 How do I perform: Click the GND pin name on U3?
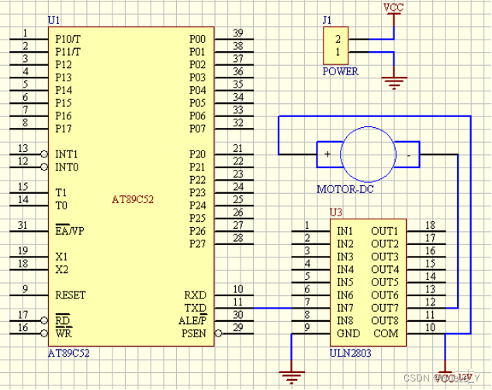[348, 333]
